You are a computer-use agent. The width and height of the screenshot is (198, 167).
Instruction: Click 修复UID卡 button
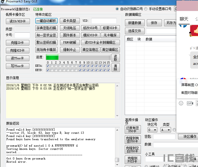click(x=110, y=28)
